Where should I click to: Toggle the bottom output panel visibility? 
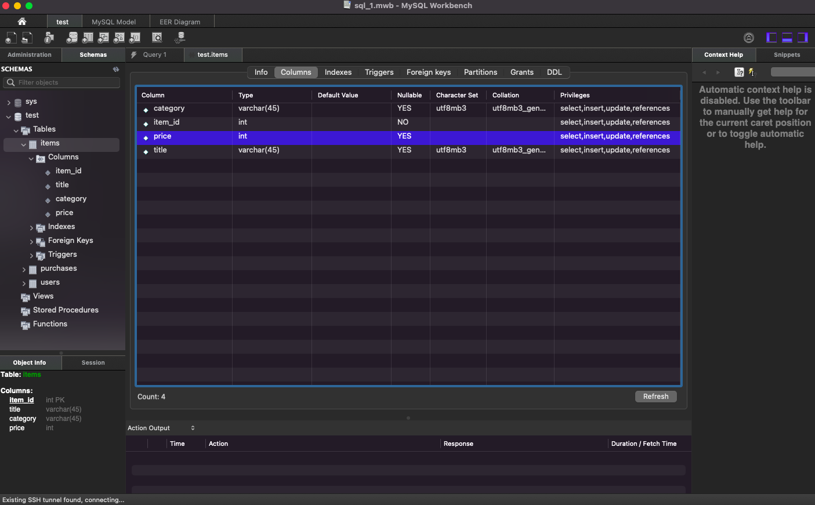click(x=787, y=38)
